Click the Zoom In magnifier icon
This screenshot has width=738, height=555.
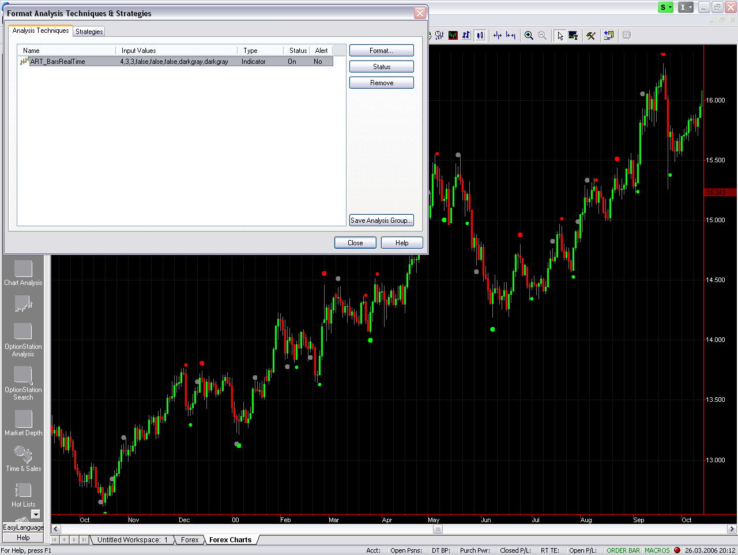click(529, 36)
